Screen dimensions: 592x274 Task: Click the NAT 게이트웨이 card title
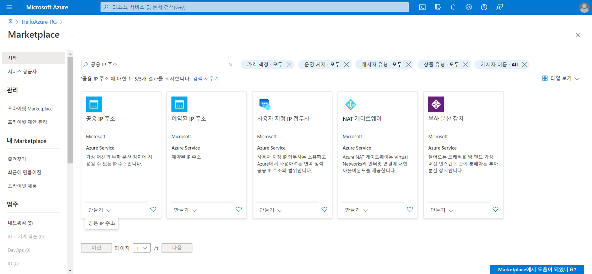click(x=362, y=119)
